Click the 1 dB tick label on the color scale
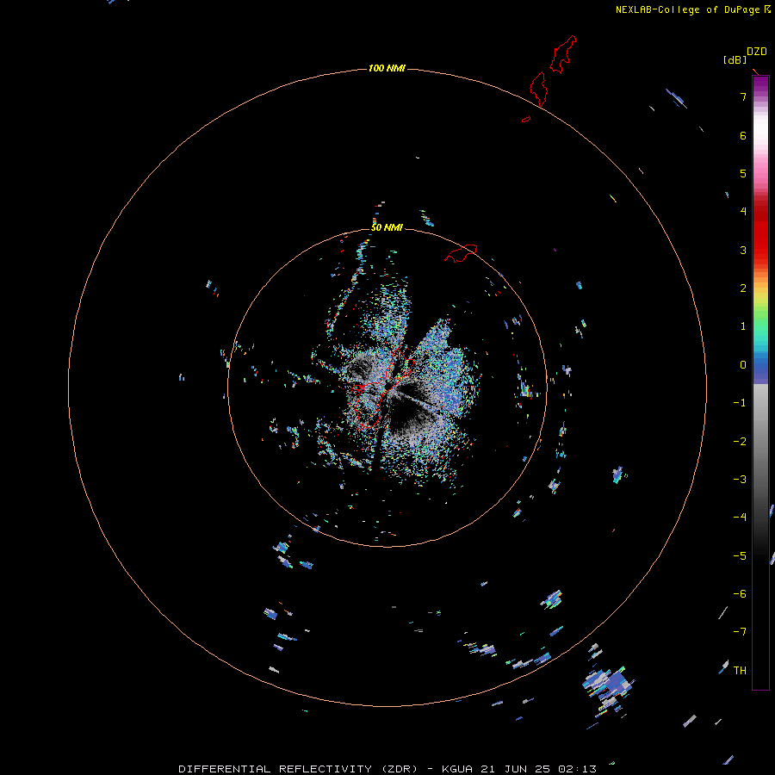The width and height of the screenshot is (775, 775). tap(743, 326)
